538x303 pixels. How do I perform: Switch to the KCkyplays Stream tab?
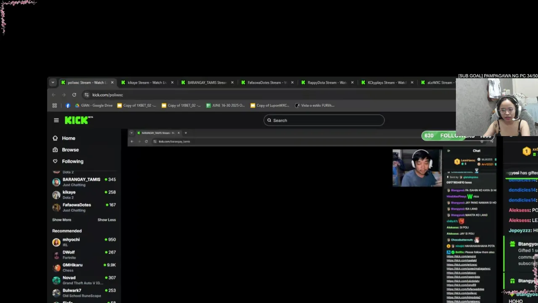[387, 82]
